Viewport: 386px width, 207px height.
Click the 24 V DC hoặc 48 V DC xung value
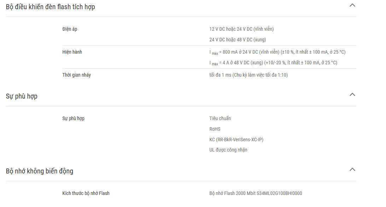[238, 40]
